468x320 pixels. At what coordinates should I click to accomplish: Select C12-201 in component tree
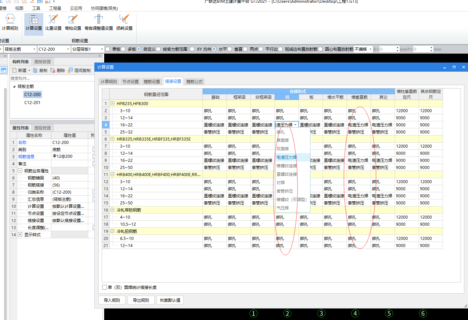[32, 102]
